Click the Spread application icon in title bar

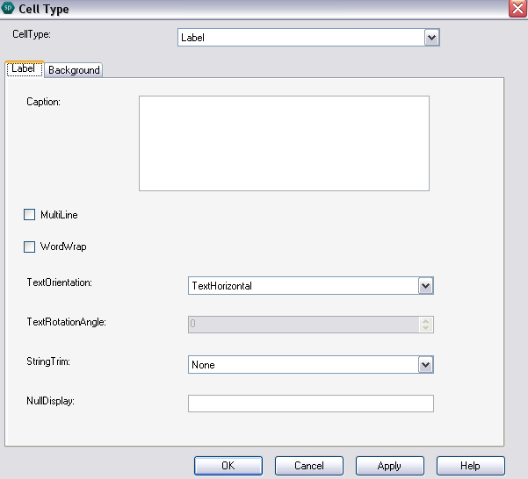point(7,8)
